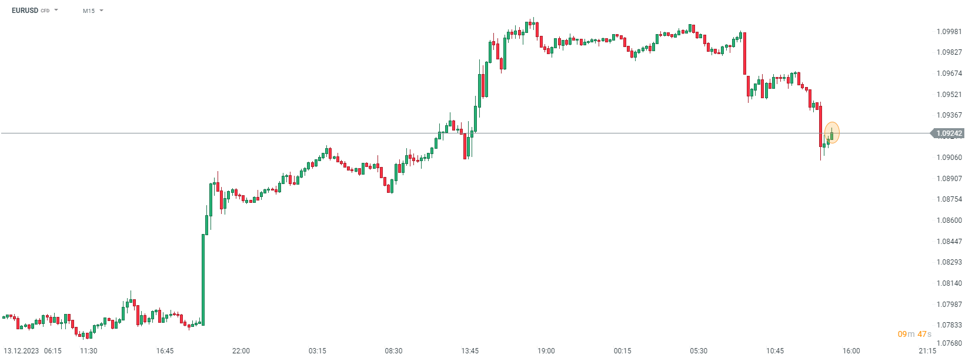The height and width of the screenshot is (361, 972).
Task: Click the candle countdown timer
Action: [x=914, y=334]
